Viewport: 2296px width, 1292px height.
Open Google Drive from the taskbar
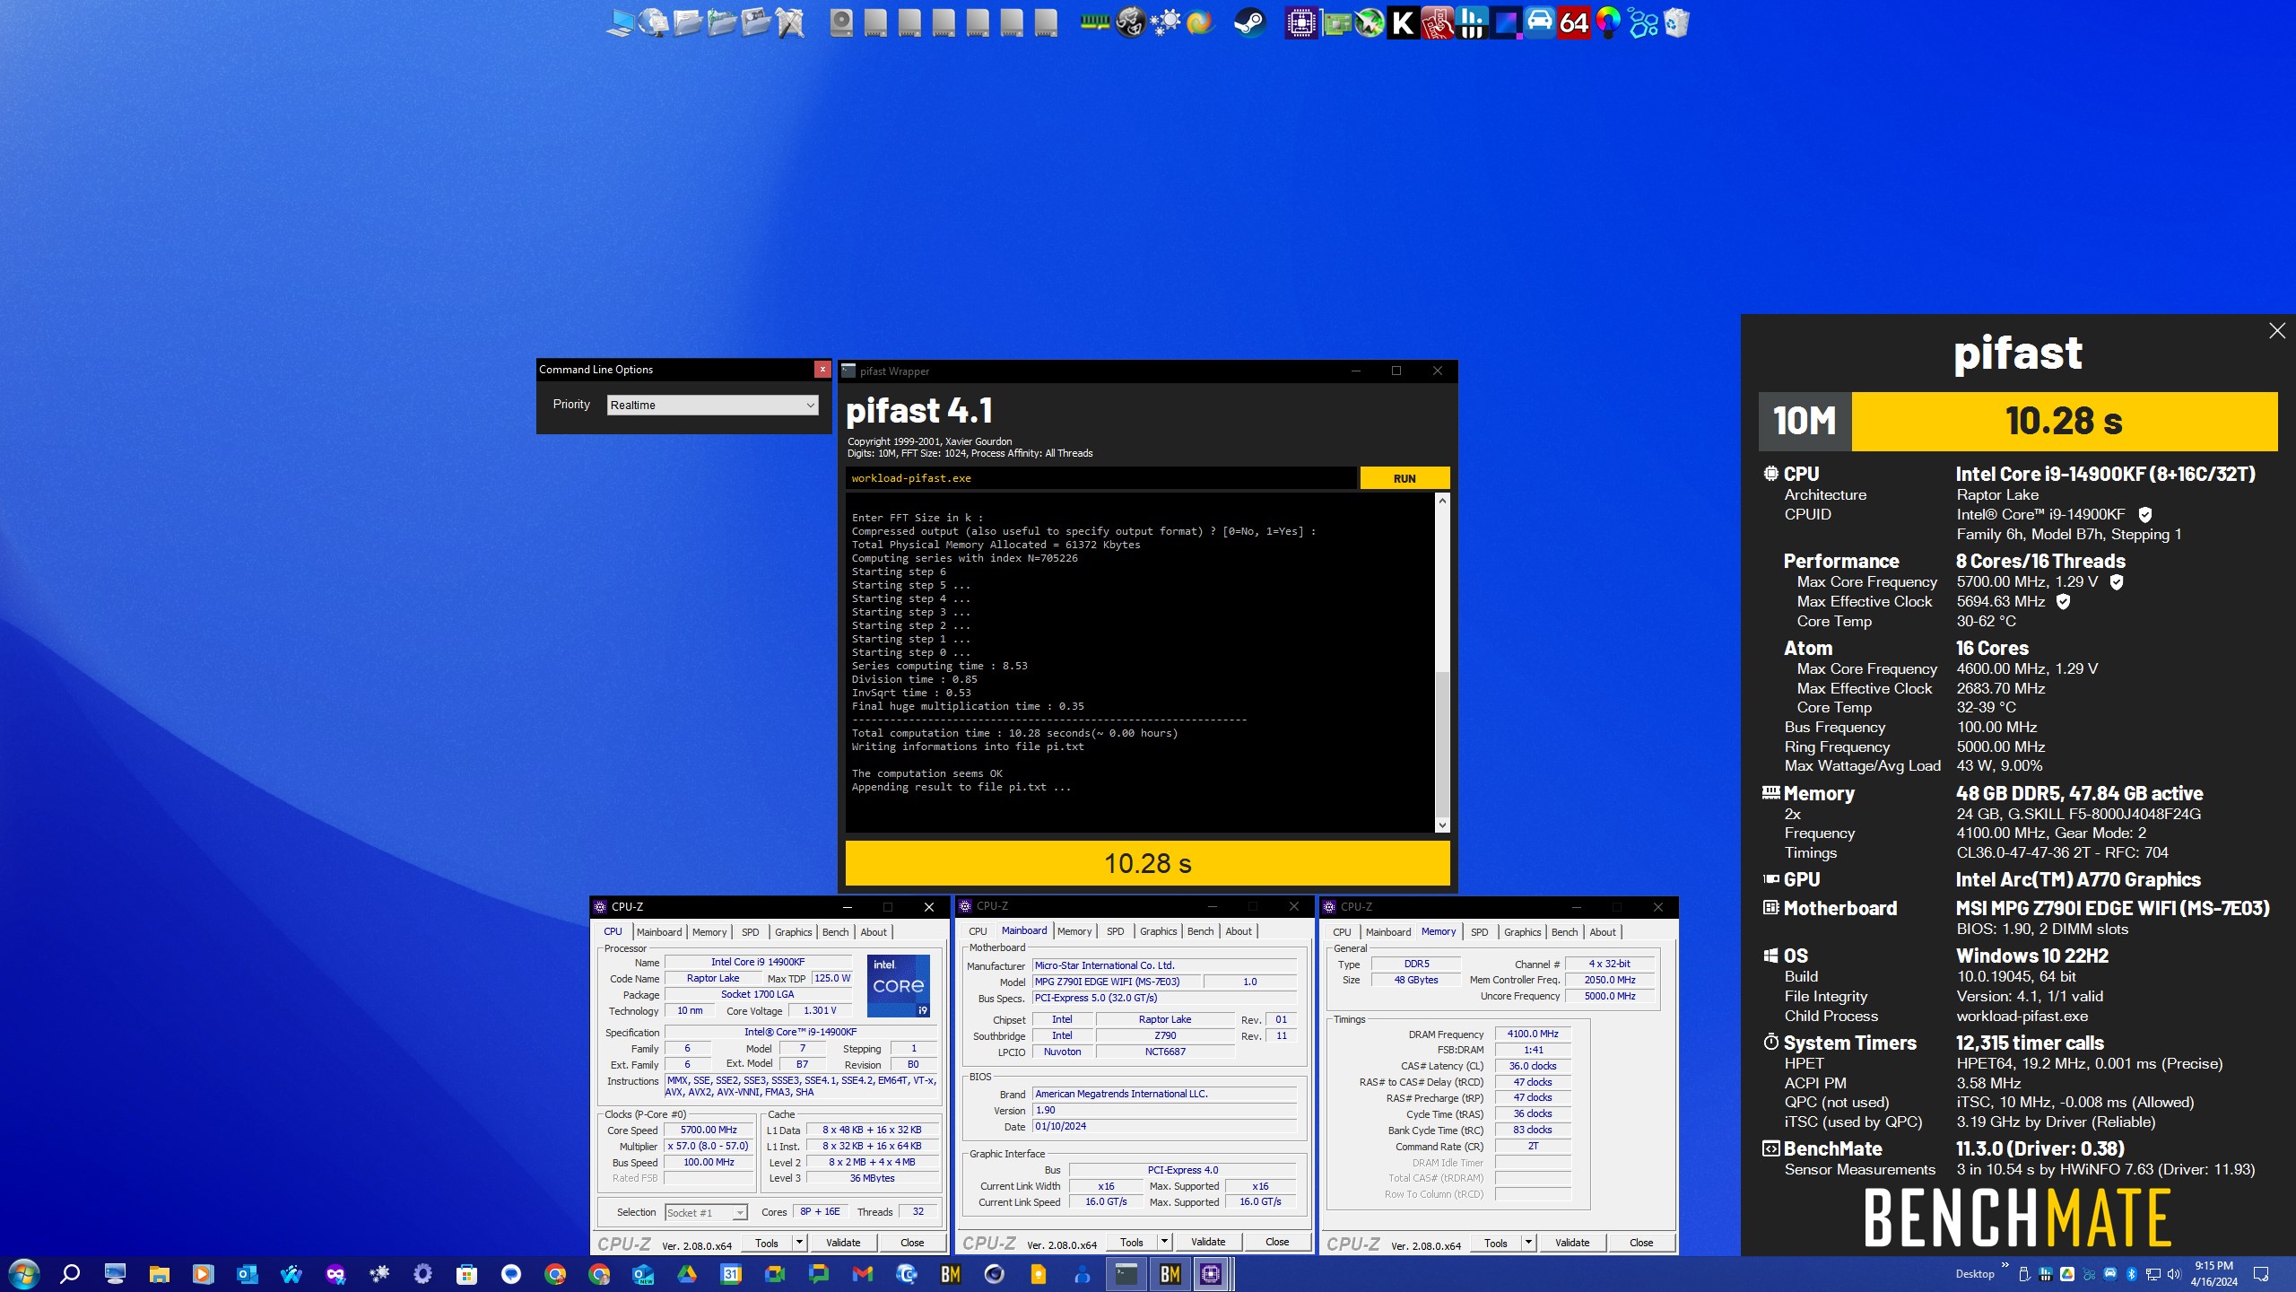[687, 1274]
